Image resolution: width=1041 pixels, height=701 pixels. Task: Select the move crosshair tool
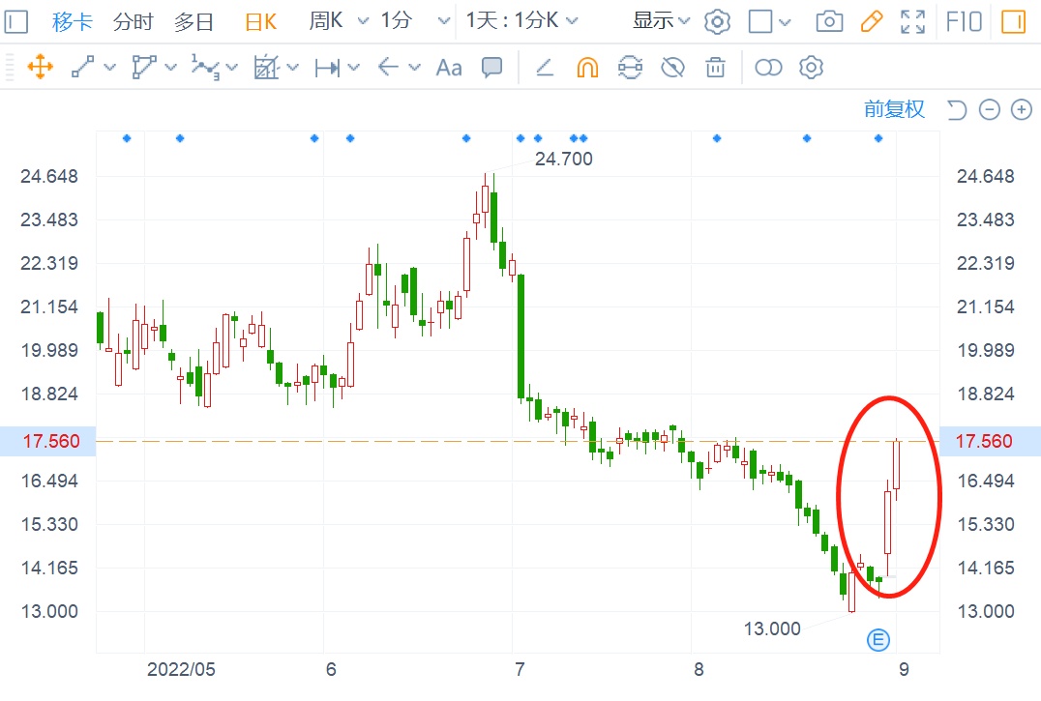[41, 68]
